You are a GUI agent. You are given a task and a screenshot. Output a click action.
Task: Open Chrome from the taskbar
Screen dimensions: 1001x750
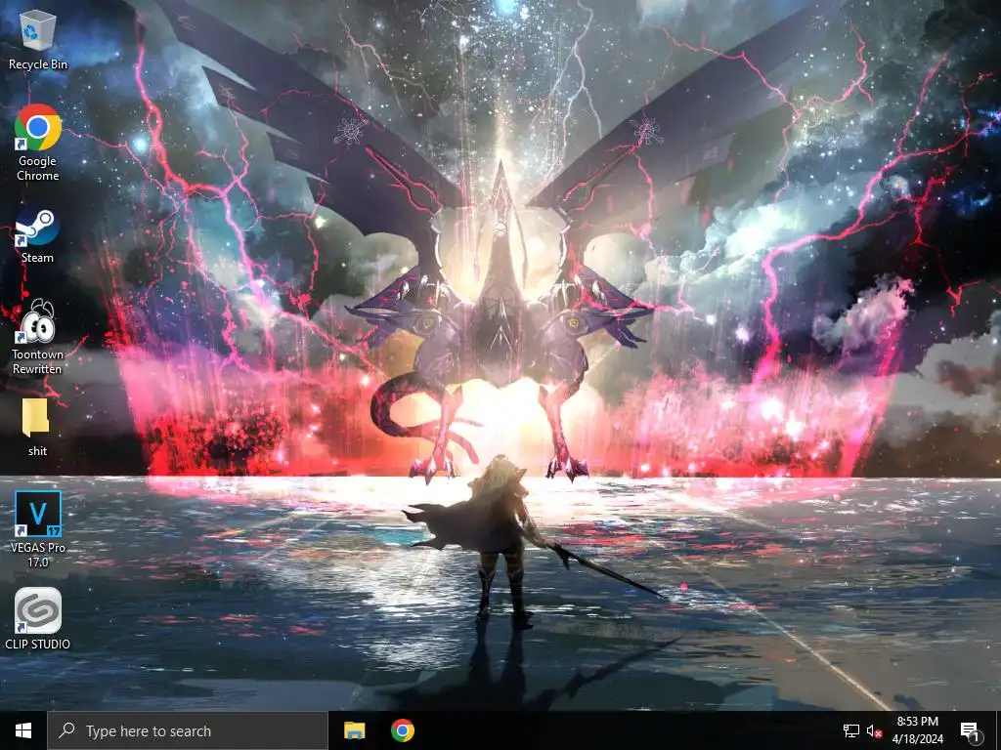click(x=402, y=730)
